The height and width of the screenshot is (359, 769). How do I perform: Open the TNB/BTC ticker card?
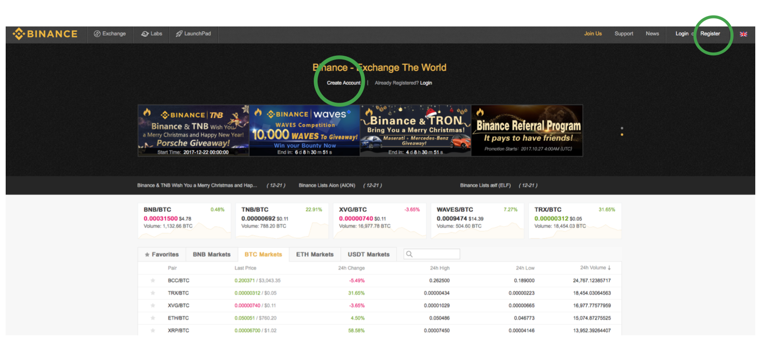[282, 221]
